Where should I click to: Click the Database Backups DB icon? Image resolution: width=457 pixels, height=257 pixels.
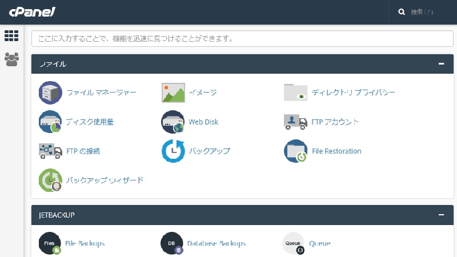[x=172, y=243]
